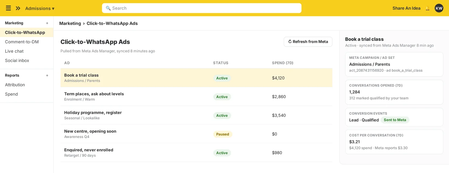
Task: Sort by SPEND (7D) column header
Action: 283,63
